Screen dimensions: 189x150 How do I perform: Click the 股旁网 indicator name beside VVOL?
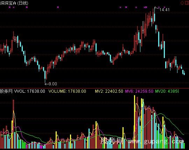(6, 91)
